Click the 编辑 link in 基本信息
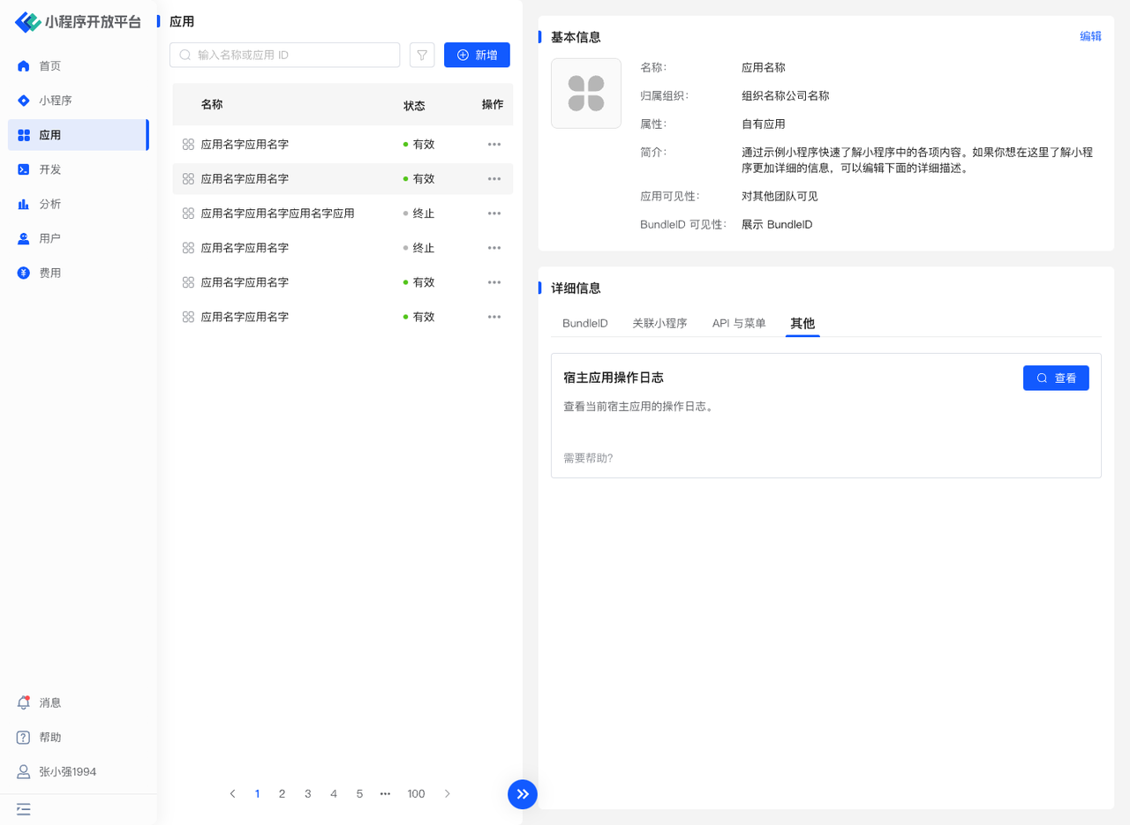 [x=1090, y=36]
